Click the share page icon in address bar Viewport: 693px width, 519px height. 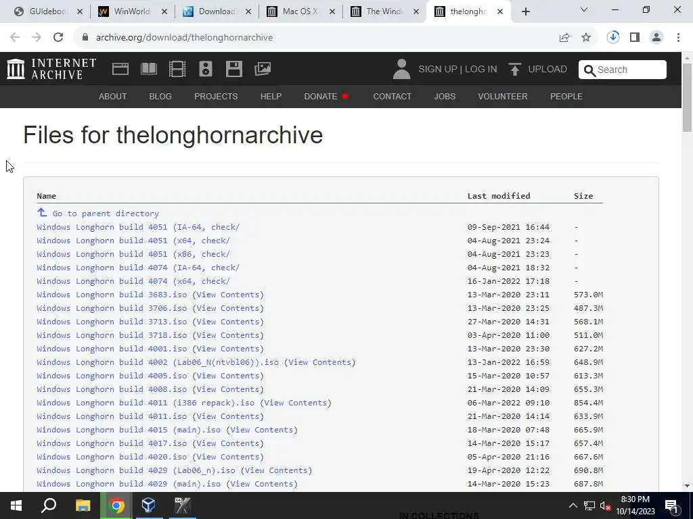point(564,38)
